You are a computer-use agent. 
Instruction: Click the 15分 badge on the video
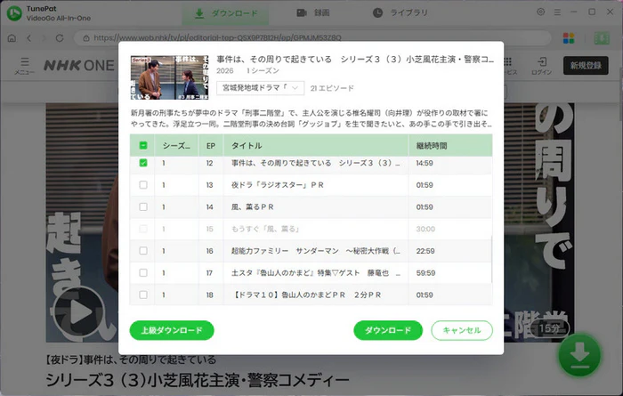point(549,328)
